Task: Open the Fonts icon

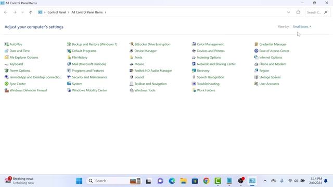Action: tap(132, 58)
